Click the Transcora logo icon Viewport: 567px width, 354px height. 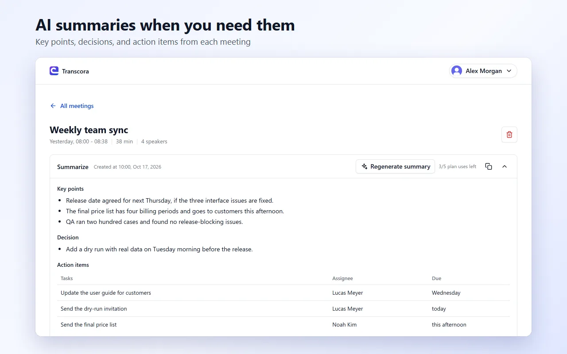tap(54, 71)
